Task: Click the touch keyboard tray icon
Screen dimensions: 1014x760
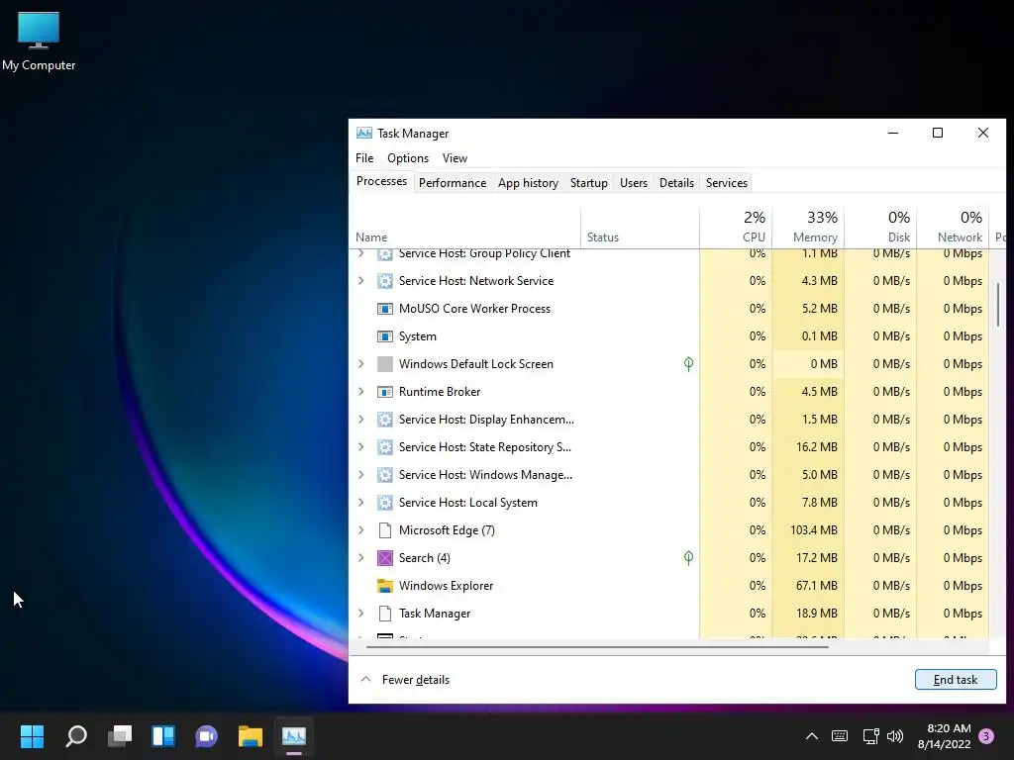Action: tap(840, 736)
